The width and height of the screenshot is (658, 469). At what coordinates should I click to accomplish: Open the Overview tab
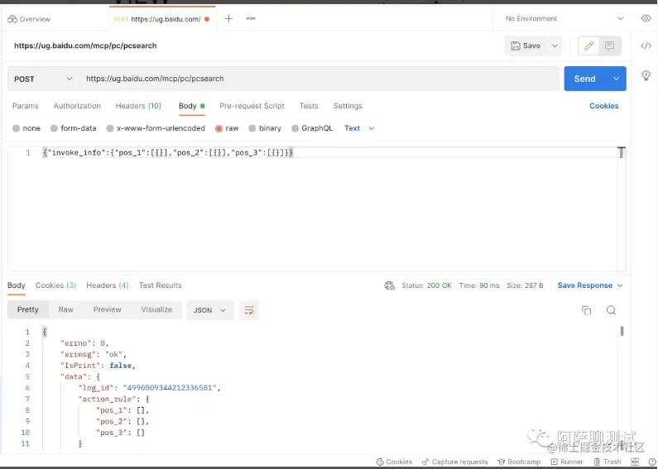(x=29, y=19)
